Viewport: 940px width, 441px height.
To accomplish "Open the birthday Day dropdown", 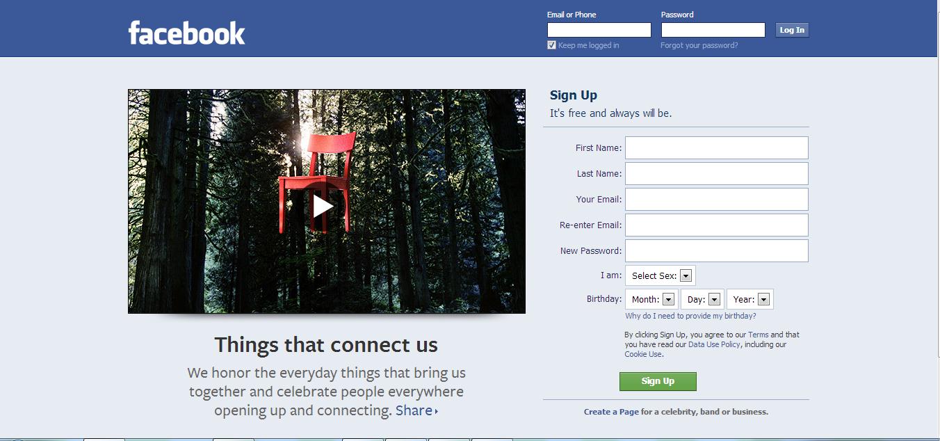I will (x=702, y=300).
